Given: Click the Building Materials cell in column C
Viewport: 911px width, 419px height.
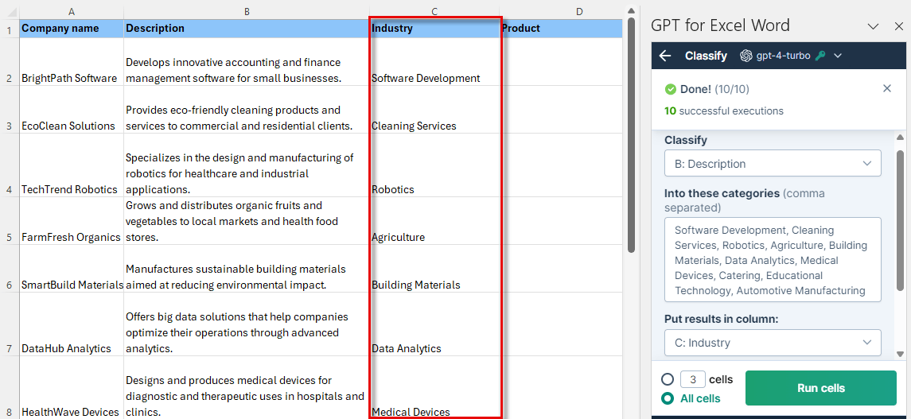Looking at the screenshot, I should [434, 269].
